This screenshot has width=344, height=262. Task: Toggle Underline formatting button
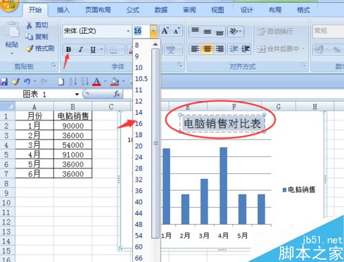tap(93, 50)
